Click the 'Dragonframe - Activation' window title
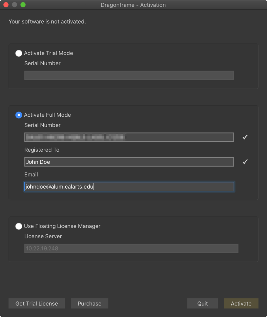Viewport: 267px width, 317px height. pyautogui.click(x=133, y=5)
